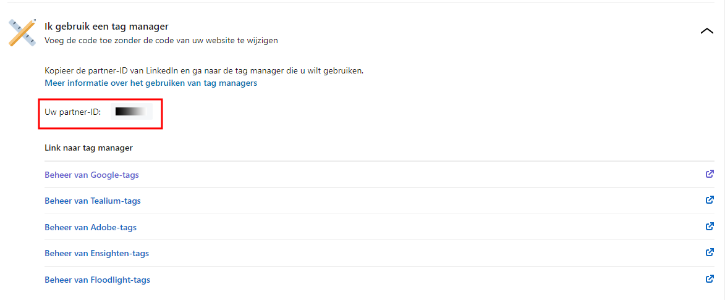Screen dimensions: 725x300
Task: Click the 'Uw partner-ID:' label
Action: tap(72, 112)
